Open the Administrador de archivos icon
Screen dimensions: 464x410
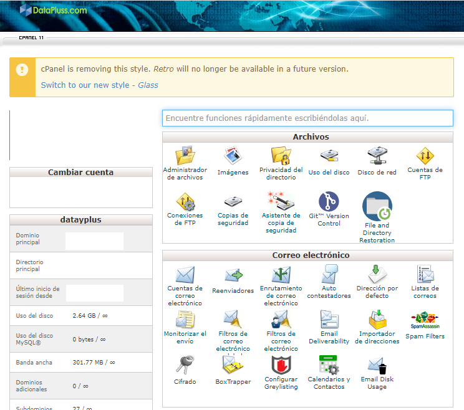click(185, 155)
